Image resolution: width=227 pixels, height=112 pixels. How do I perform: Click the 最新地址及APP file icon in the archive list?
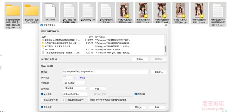pyautogui.click(x=43, y=40)
